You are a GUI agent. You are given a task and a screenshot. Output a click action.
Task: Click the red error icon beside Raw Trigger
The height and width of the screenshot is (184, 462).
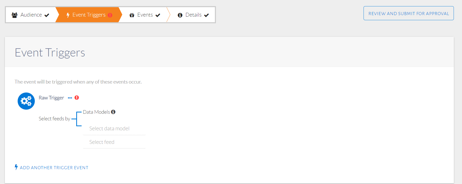77,98
